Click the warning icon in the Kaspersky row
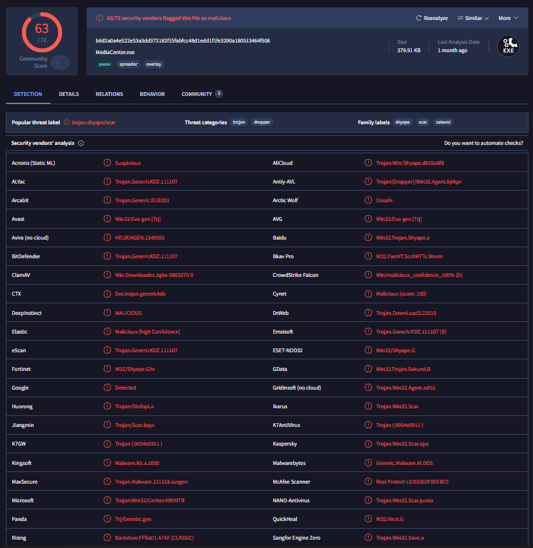The image size is (533, 548). 368,444
